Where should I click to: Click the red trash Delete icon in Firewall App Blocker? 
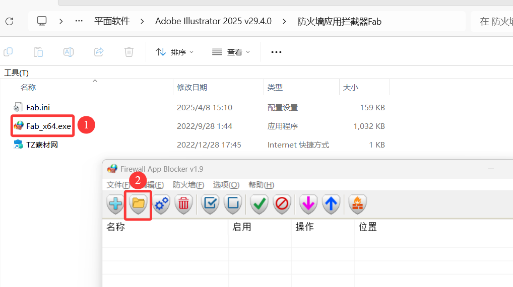click(x=183, y=204)
